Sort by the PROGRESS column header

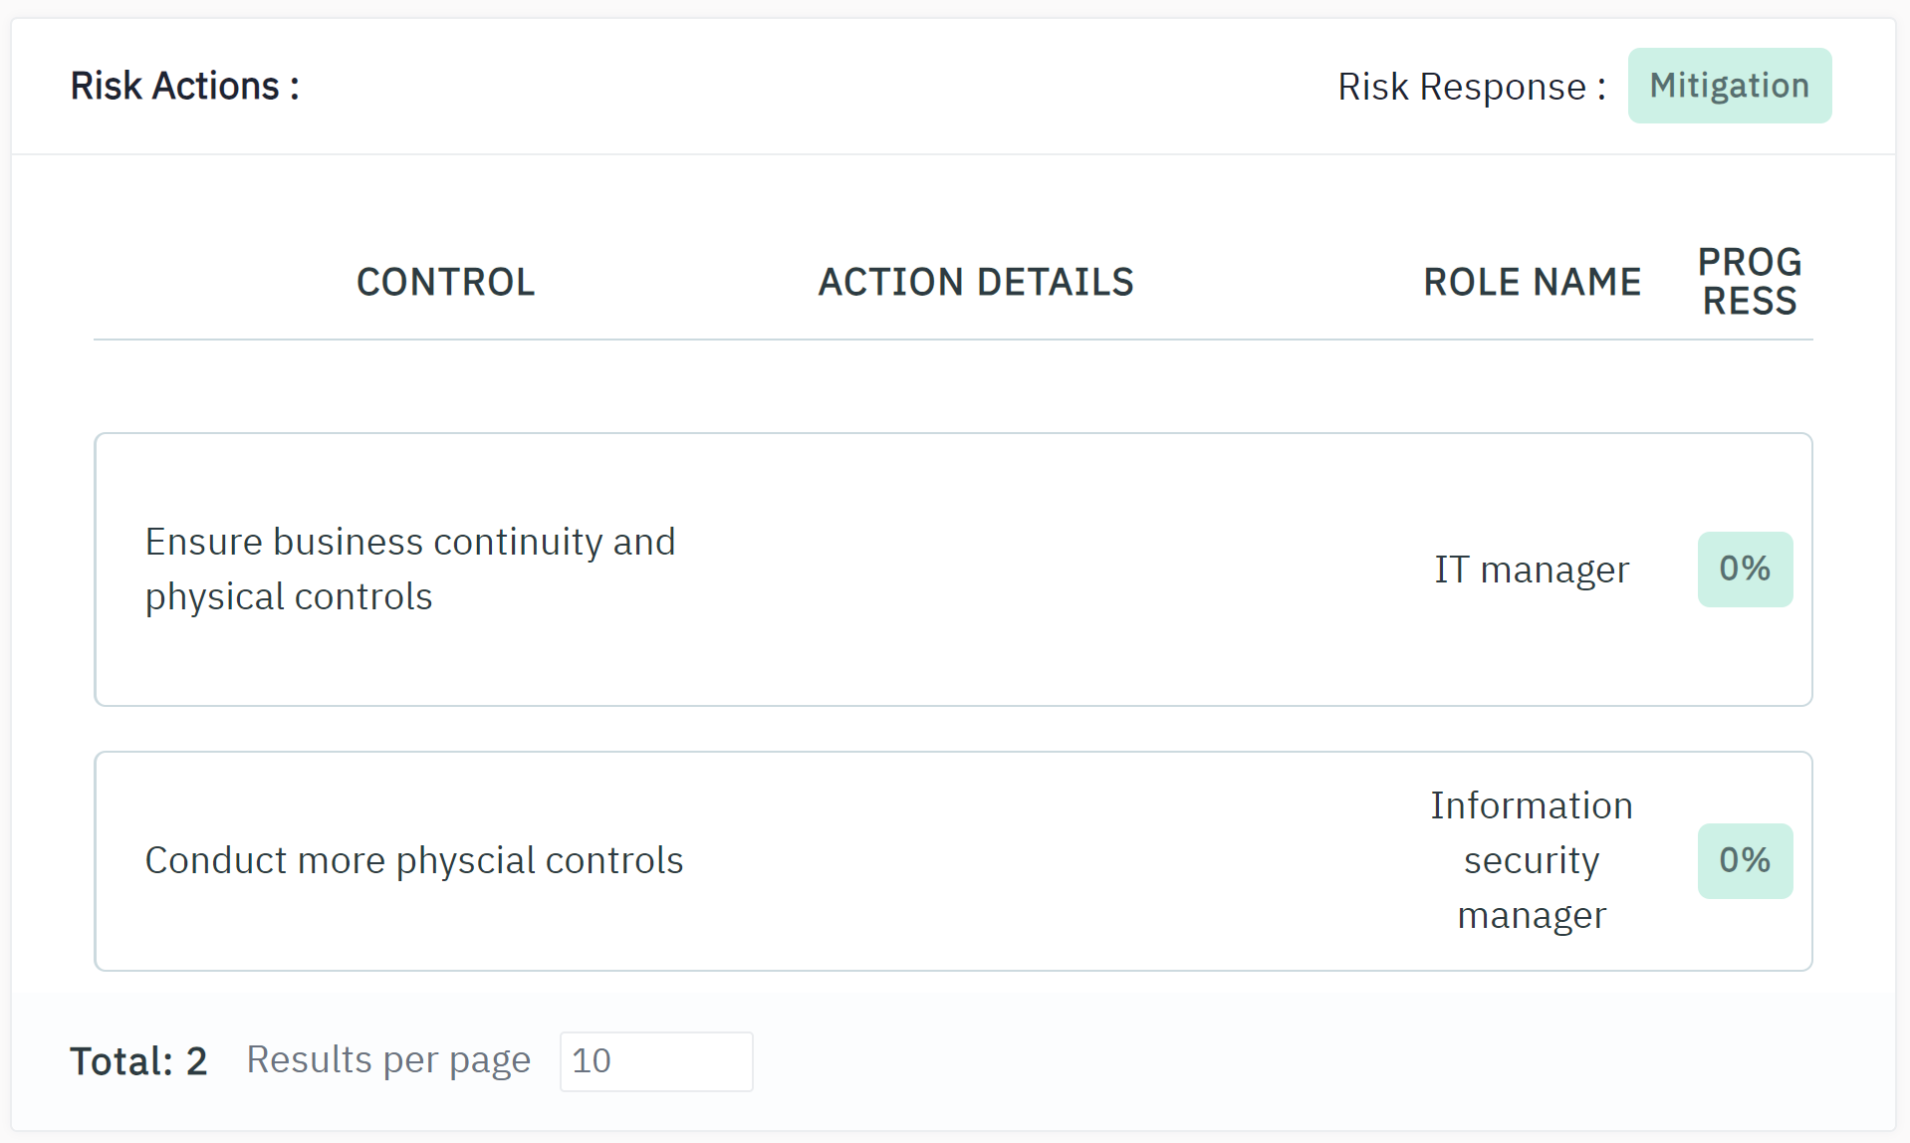1749,282
